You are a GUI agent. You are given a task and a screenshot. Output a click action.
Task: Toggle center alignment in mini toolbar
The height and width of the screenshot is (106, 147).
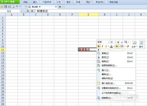[x=117, y=46]
